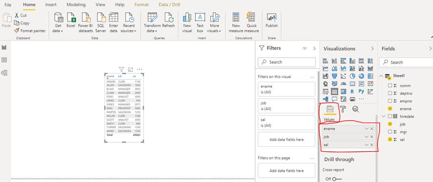
Task: Open Power BI datasets
Action: [86, 23]
